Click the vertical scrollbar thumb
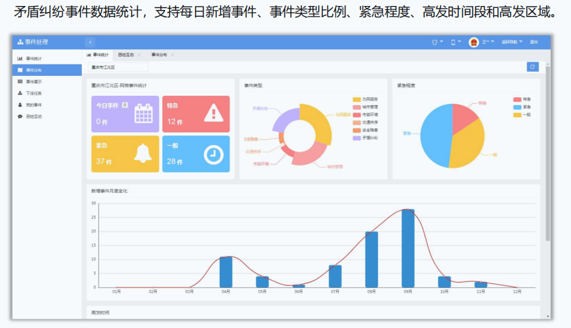The image size is (571, 328). [x=548, y=154]
